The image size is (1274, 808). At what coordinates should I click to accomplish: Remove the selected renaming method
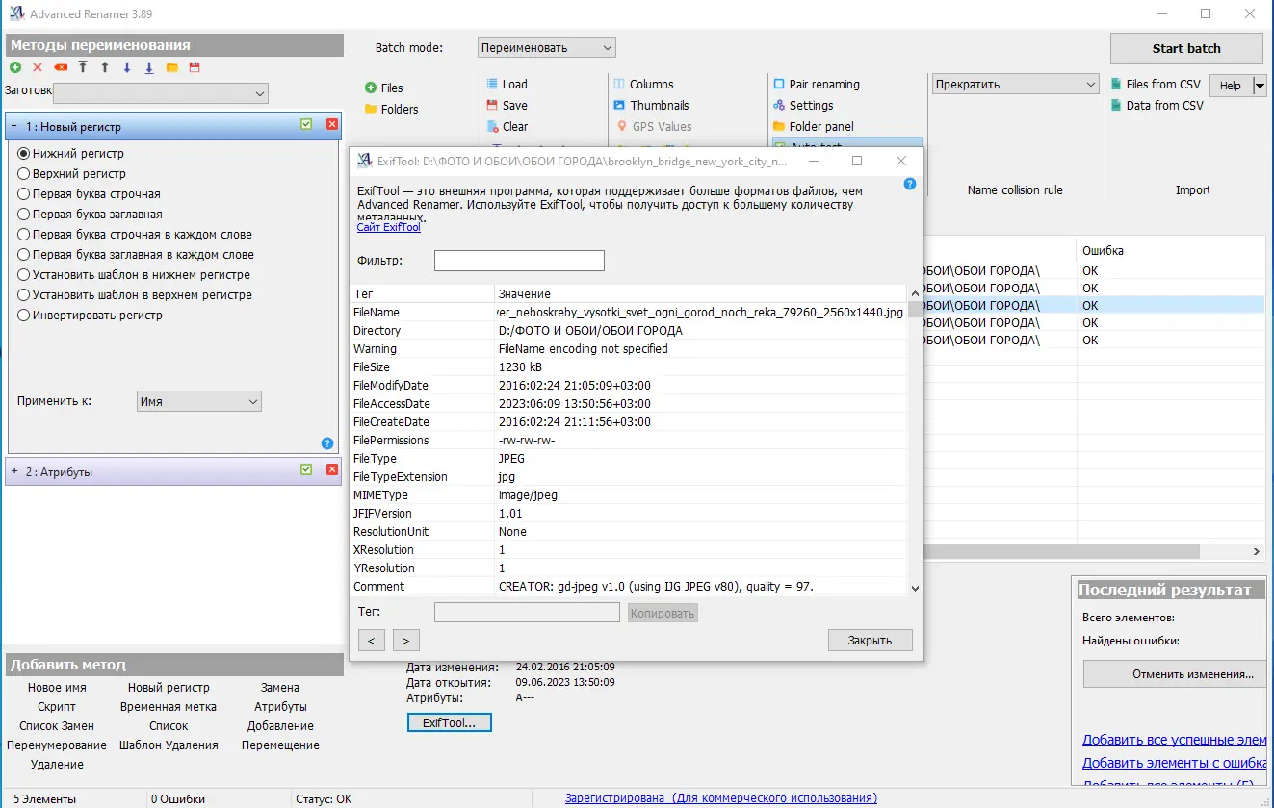pyautogui.click(x=37, y=67)
